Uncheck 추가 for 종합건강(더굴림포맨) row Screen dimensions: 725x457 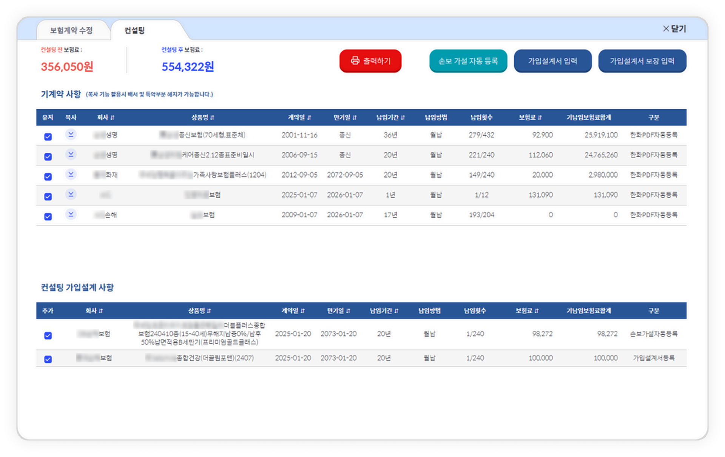click(48, 360)
